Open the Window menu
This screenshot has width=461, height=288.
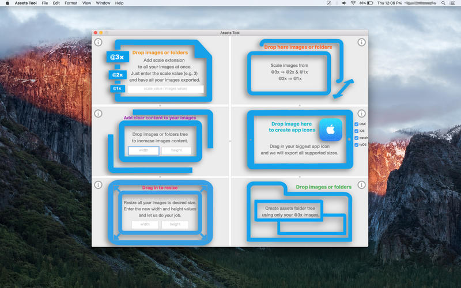click(103, 3)
